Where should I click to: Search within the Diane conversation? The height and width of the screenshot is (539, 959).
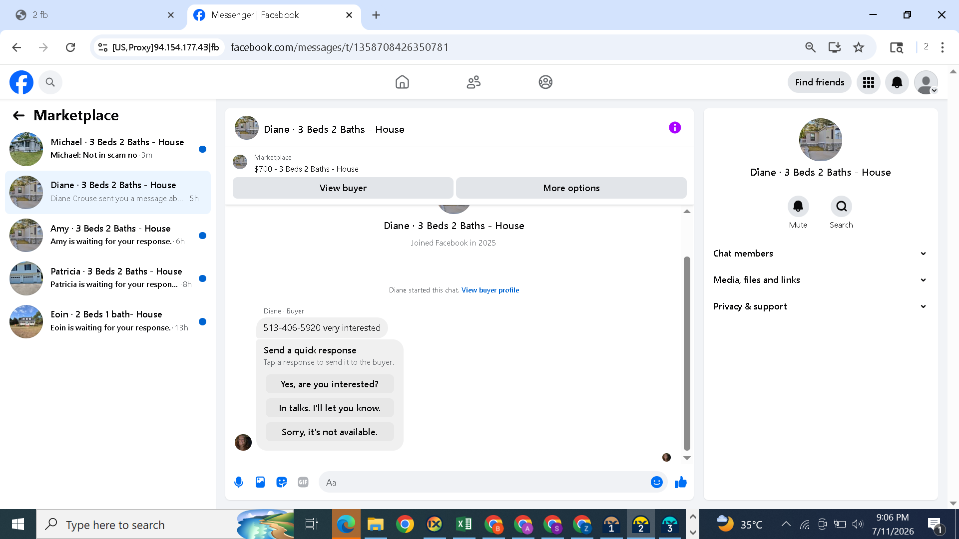(x=842, y=207)
